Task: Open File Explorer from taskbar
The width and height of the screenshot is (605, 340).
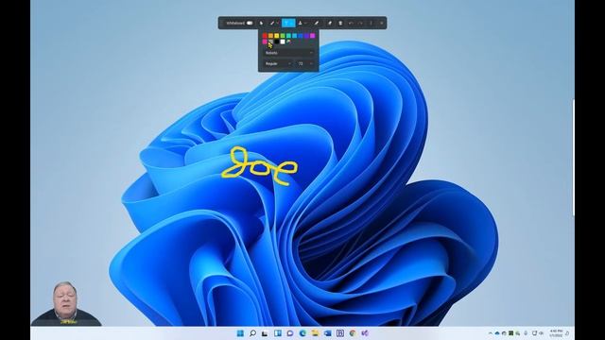Action: (315, 333)
